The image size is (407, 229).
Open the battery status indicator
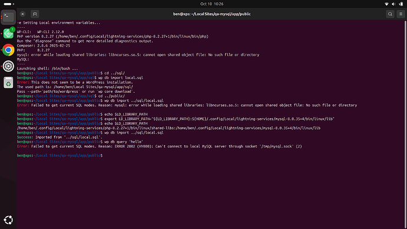click(x=401, y=4)
